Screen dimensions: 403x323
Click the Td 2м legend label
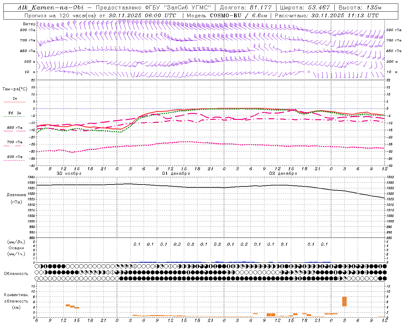(15, 113)
